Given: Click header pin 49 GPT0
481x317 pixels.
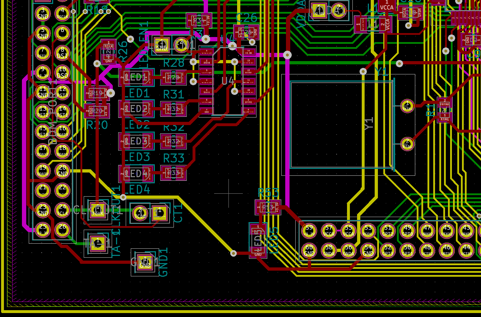Looking at the screenshot, I should point(407,230).
